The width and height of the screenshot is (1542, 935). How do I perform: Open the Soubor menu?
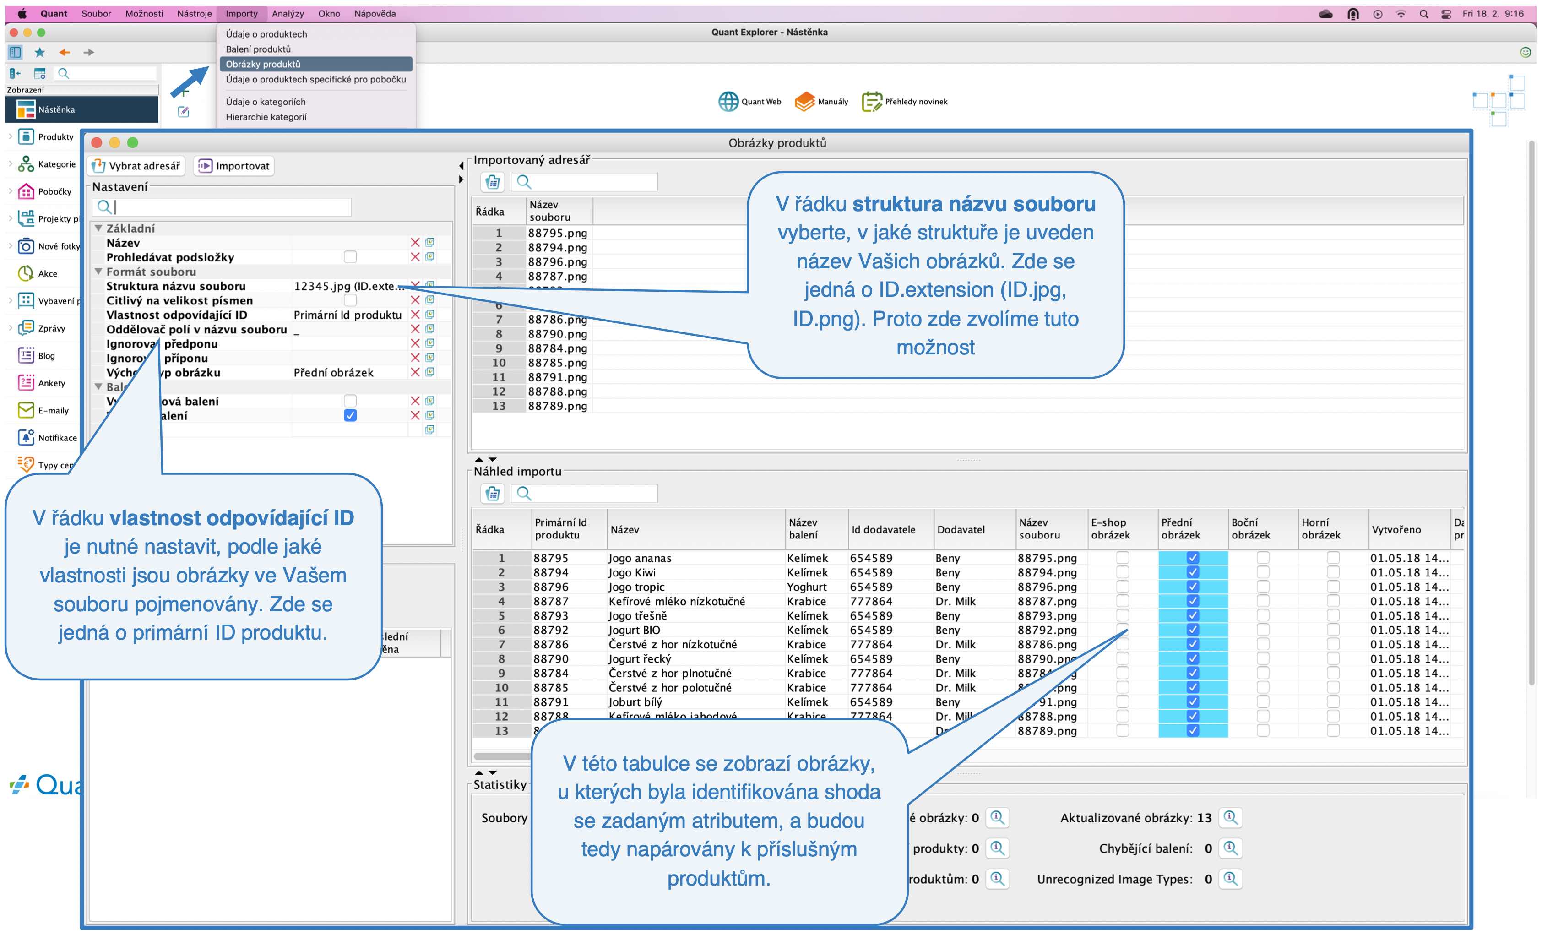click(96, 13)
